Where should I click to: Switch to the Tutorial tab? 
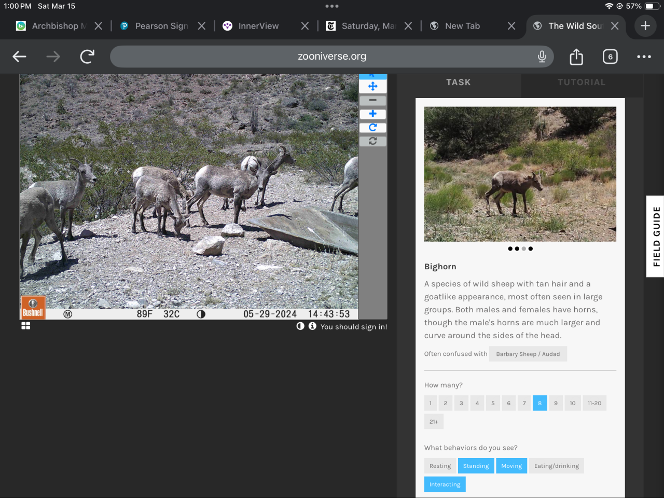click(x=581, y=82)
